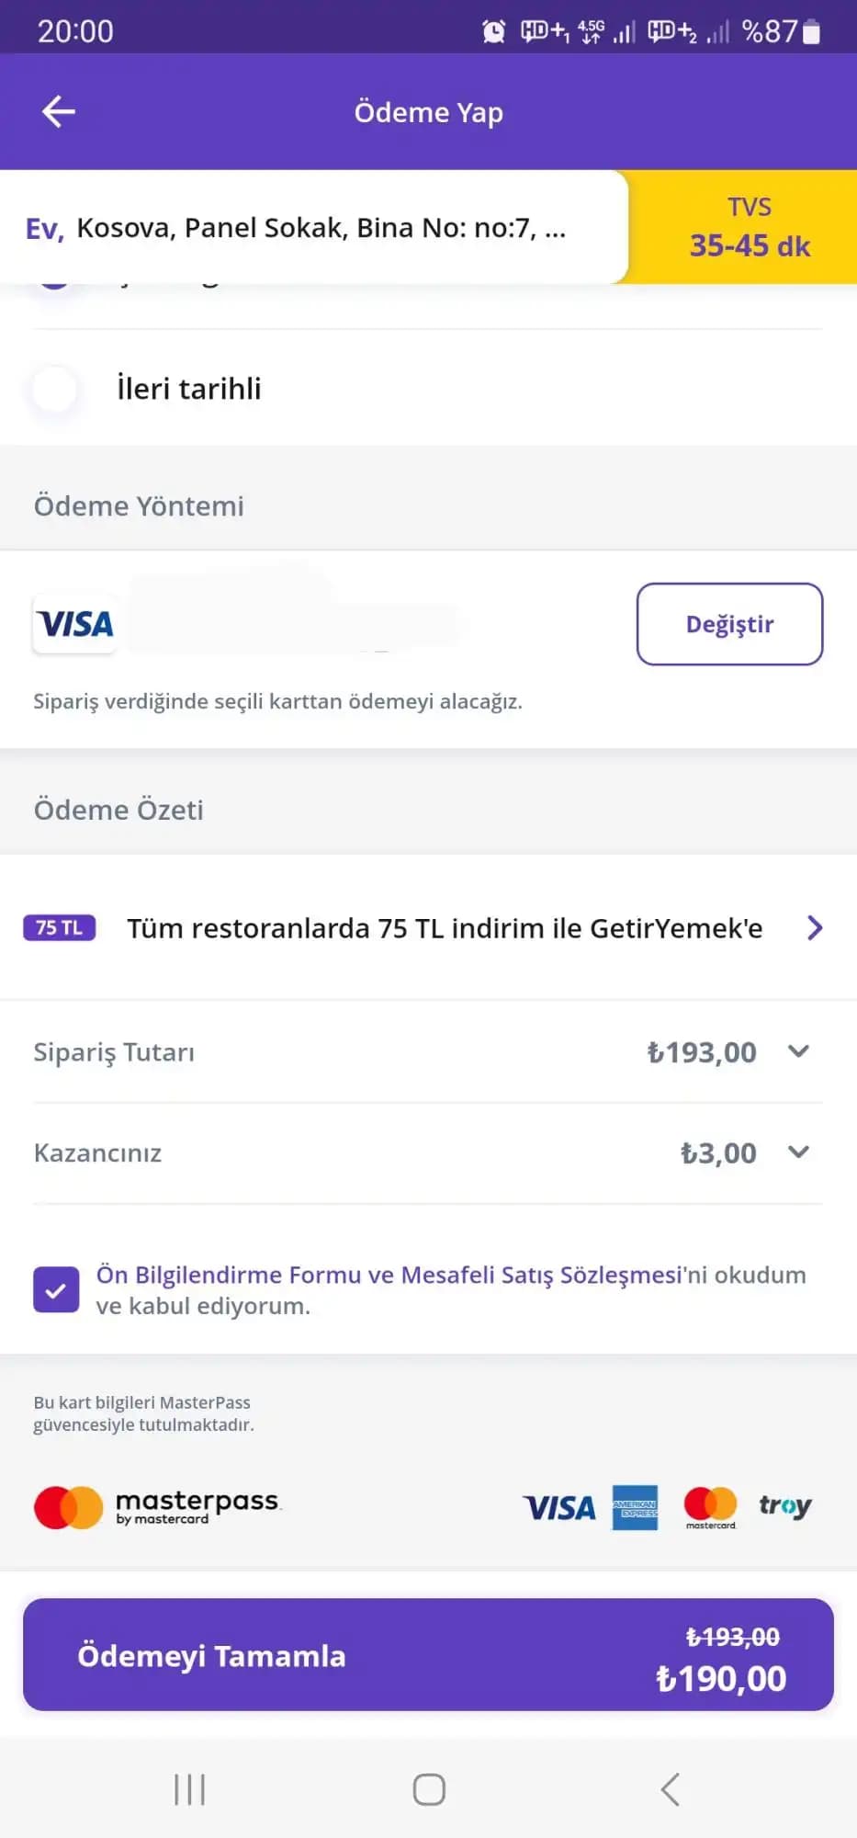Open the 75 TL indirim campaign arrow
857x1838 pixels.
tap(814, 928)
